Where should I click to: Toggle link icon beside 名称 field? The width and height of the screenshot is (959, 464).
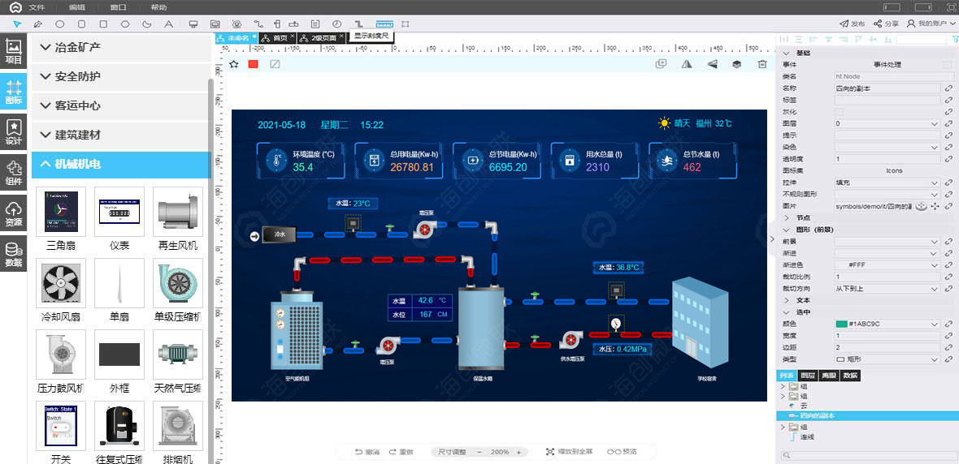tap(948, 88)
